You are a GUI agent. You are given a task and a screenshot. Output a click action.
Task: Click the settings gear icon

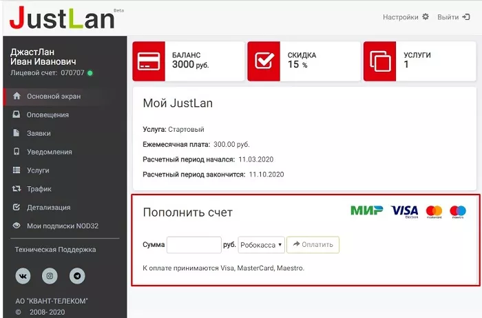click(x=426, y=17)
